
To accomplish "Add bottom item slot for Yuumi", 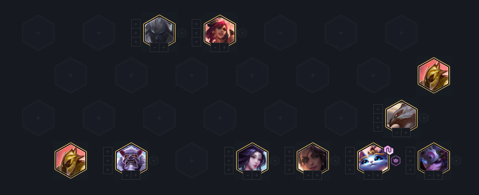I will [x=350, y=169].
